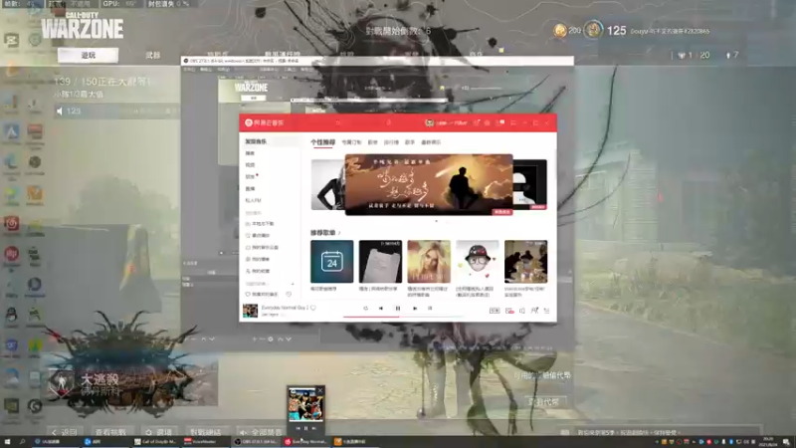Change play mode icon left of previous track

(365, 309)
